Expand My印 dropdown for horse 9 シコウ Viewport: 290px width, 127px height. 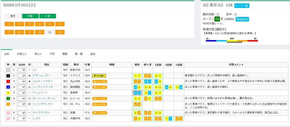pyautogui.click(x=22, y=118)
